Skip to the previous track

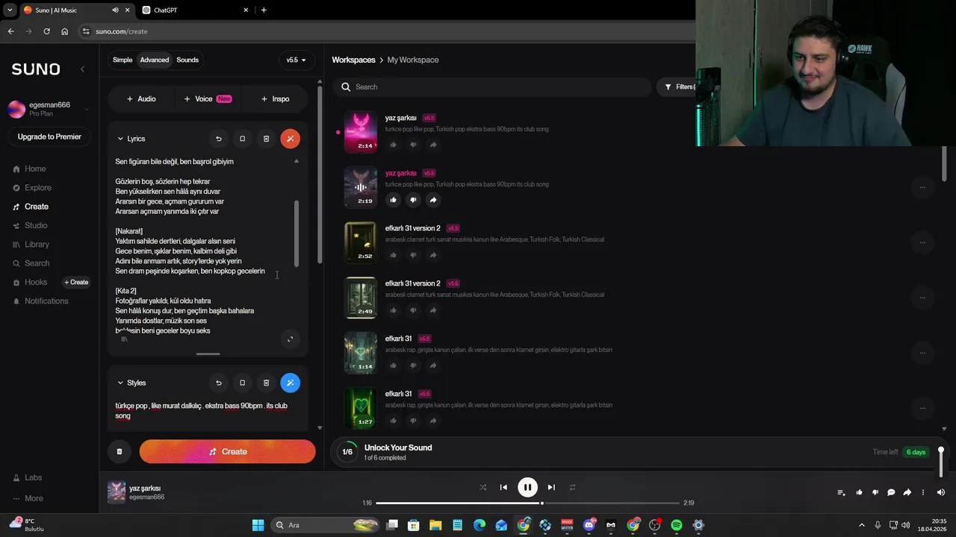503,487
